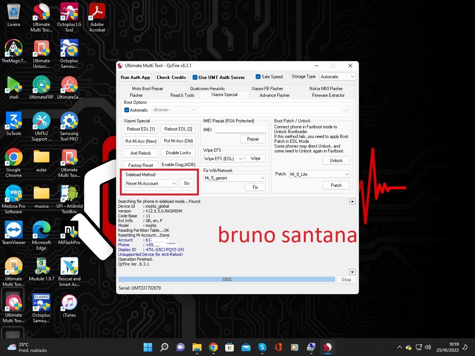Click Unlock bootloader button
This screenshot has width=475, height=356.
tap(336, 161)
